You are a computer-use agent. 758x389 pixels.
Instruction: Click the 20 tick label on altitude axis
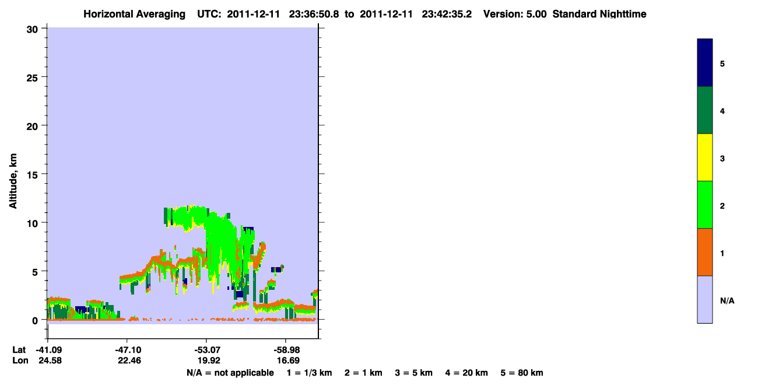pyautogui.click(x=33, y=125)
